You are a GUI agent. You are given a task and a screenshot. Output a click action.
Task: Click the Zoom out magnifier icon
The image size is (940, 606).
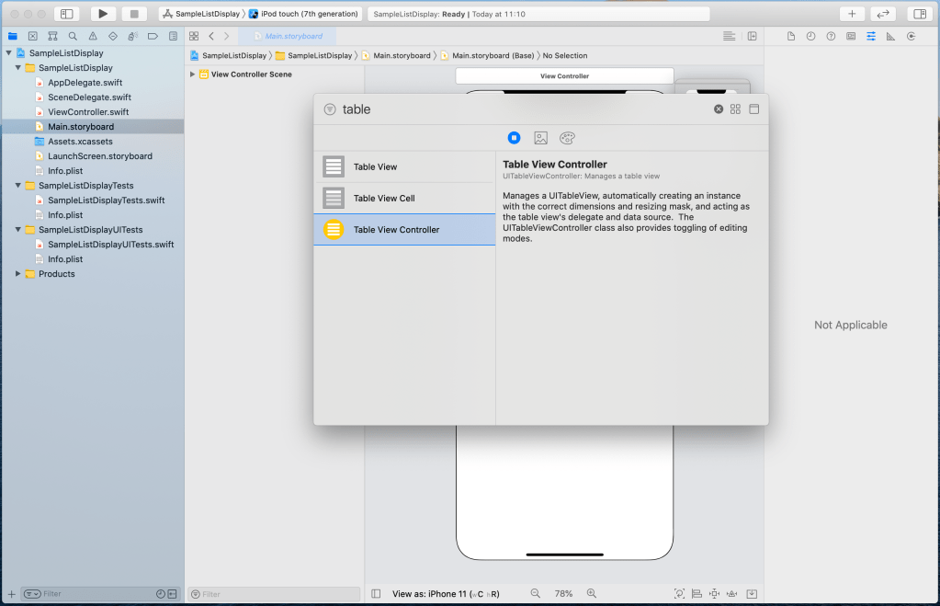[x=535, y=594]
